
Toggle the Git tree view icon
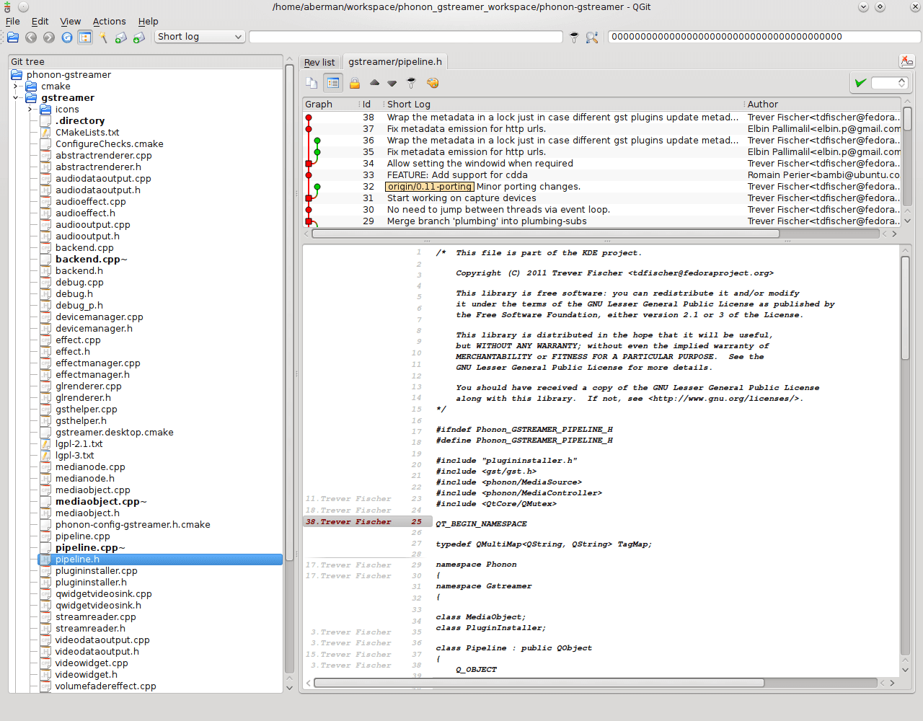tap(85, 37)
